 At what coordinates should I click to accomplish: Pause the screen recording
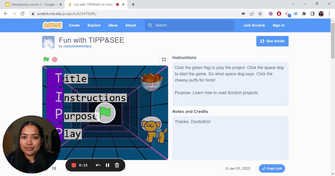point(107,165)
